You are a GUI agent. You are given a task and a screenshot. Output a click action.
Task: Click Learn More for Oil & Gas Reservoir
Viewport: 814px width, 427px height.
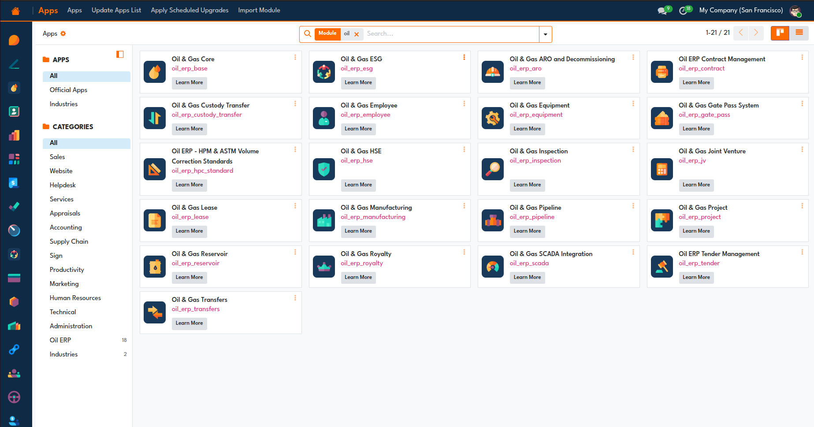click(189, 277)
